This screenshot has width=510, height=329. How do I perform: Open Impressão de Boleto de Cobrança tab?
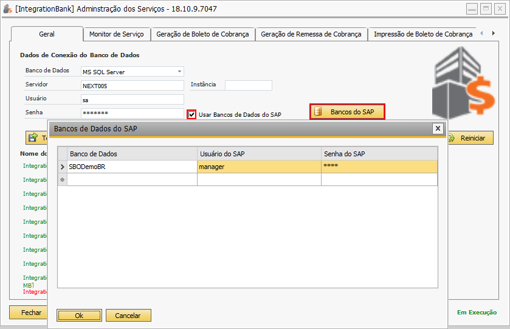(x=423, y=34)
